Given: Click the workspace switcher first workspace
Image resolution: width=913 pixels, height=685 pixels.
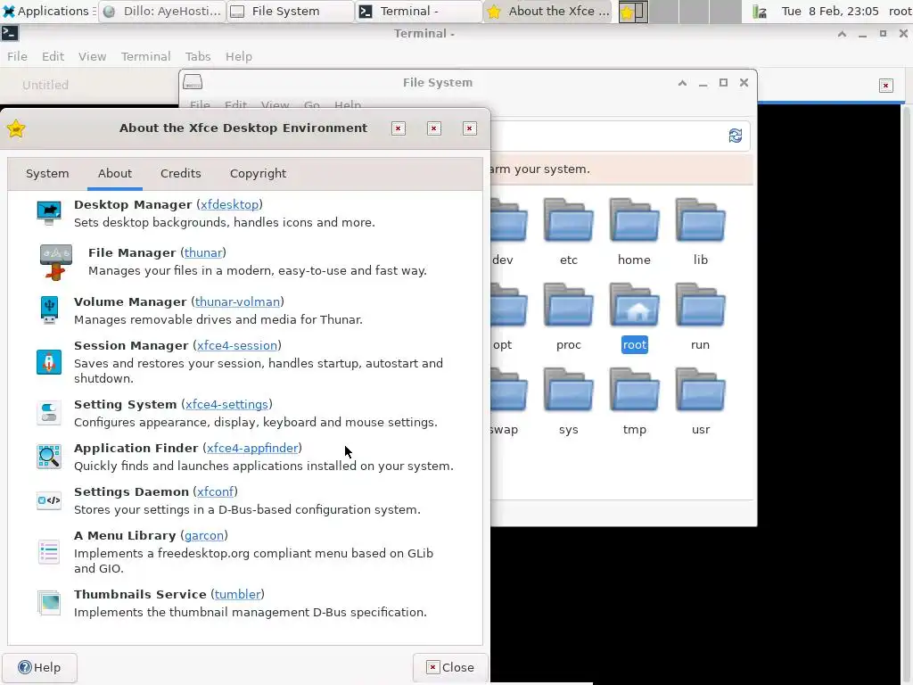Looking at the screenshot, I should (x=634, y=12).
